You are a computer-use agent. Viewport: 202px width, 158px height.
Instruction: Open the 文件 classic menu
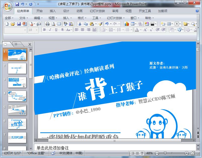24,18
